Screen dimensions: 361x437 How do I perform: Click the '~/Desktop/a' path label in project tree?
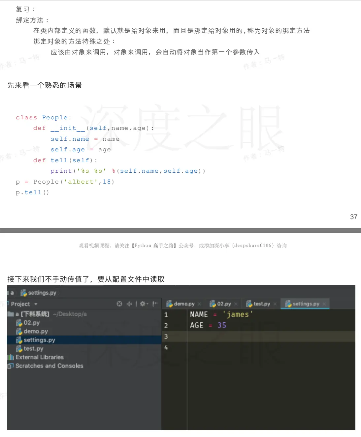70,314
